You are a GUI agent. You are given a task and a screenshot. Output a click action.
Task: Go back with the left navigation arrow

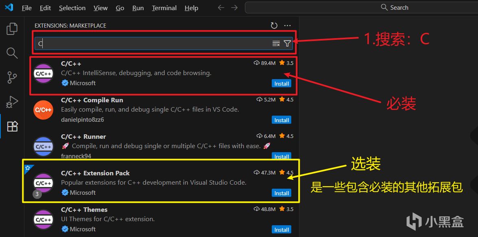click(221, 8)
